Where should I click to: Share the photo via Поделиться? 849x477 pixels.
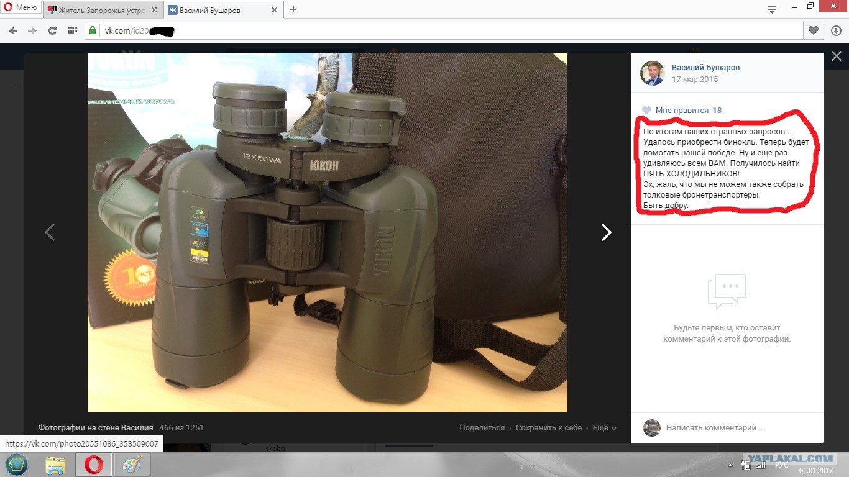[x=482, y=428]
